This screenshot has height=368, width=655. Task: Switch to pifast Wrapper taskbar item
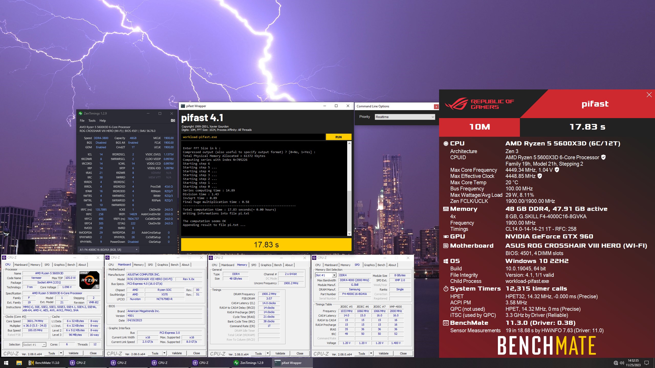[x=292, y=363]
